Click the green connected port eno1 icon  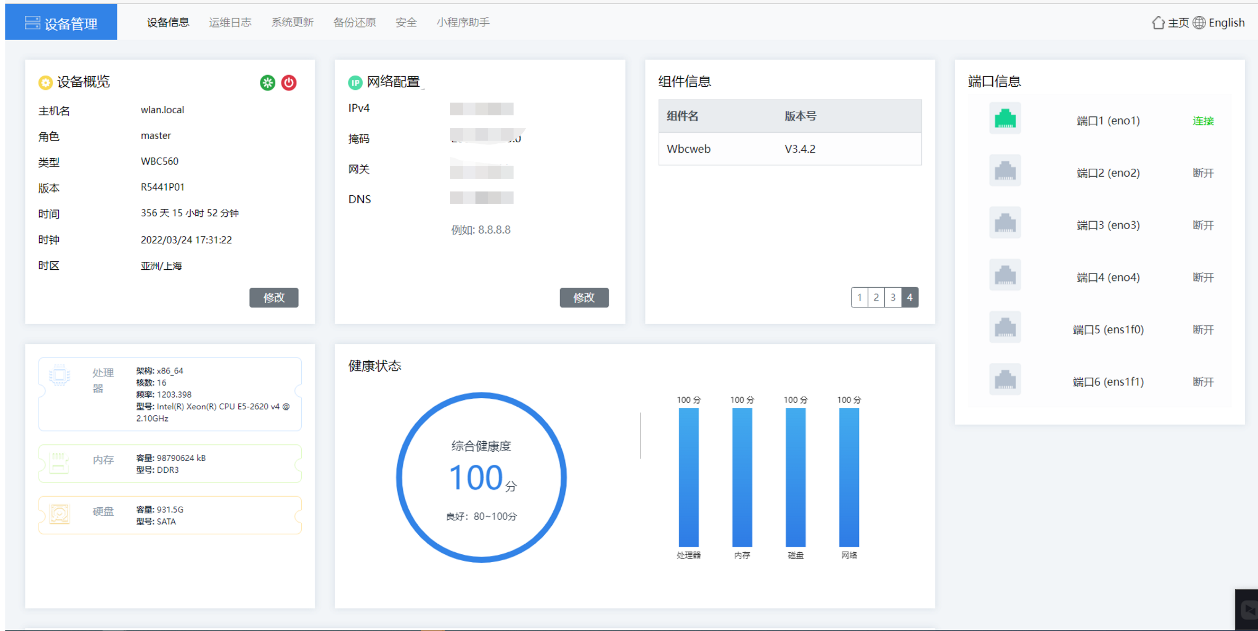tap(1005, 119)
